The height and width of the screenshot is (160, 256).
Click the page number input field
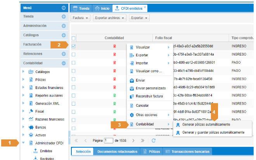click(107, 140)
